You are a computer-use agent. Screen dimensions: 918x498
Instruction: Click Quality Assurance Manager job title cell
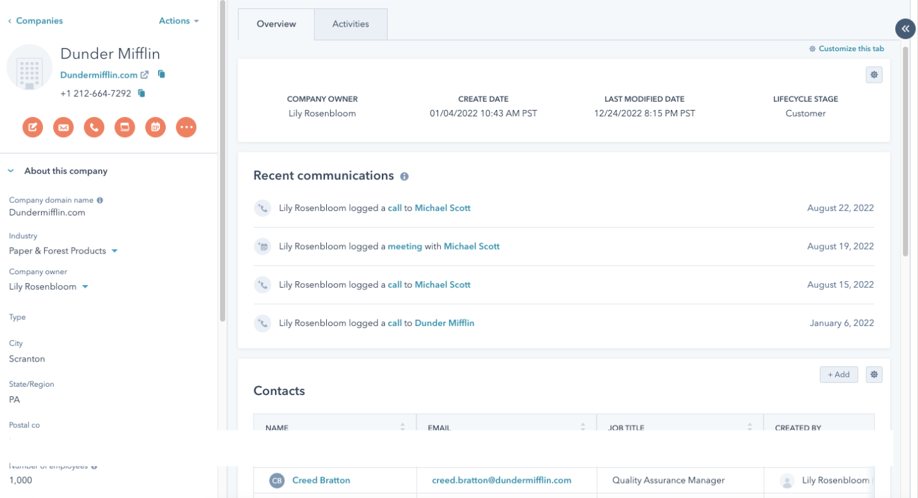point(668,480)
